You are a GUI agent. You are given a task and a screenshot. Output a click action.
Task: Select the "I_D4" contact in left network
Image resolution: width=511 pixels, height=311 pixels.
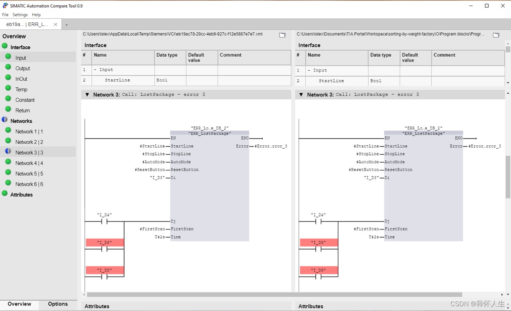pyautogui.click(x=105, y=218)
